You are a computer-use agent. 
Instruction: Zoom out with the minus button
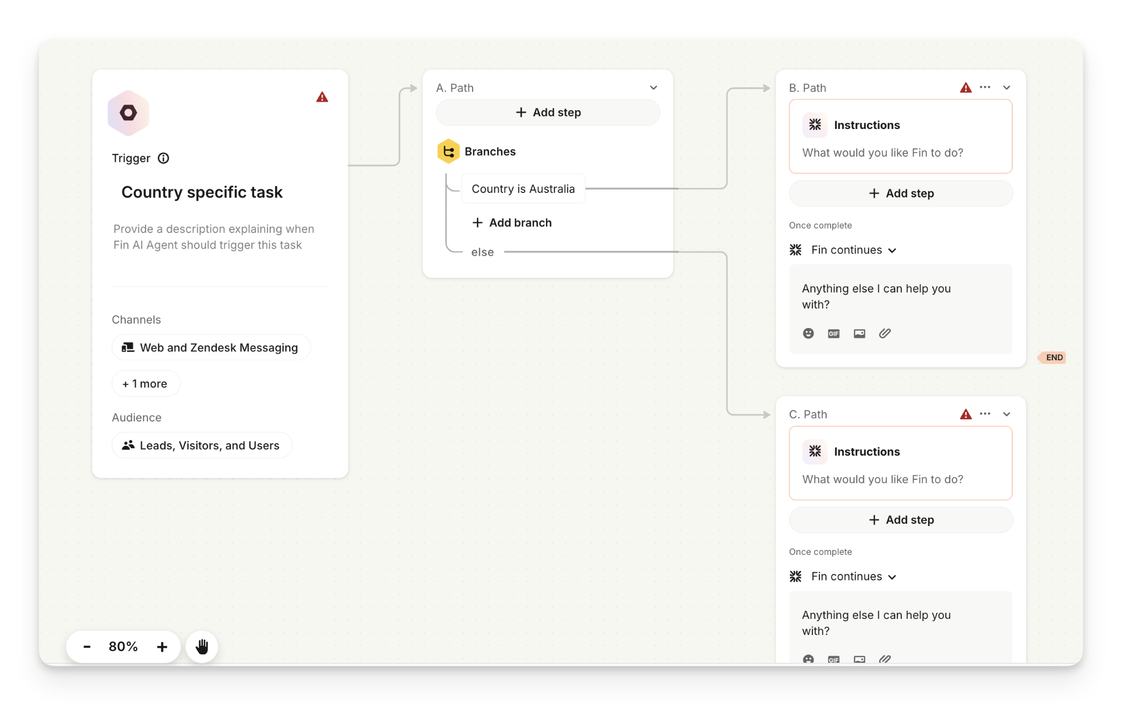coord(87,647)
